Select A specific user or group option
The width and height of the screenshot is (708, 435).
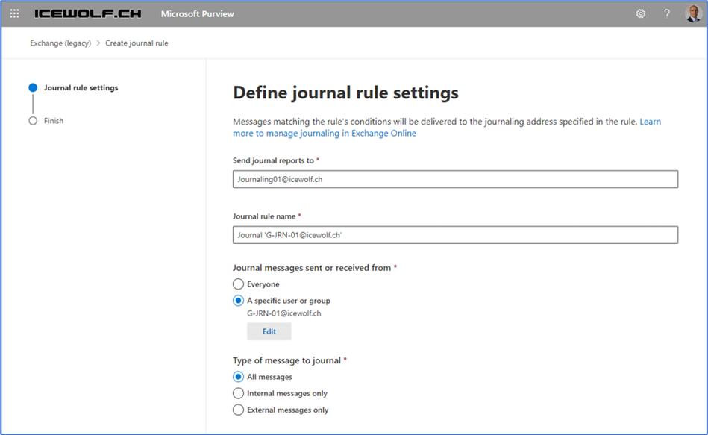tap(238, 301)
